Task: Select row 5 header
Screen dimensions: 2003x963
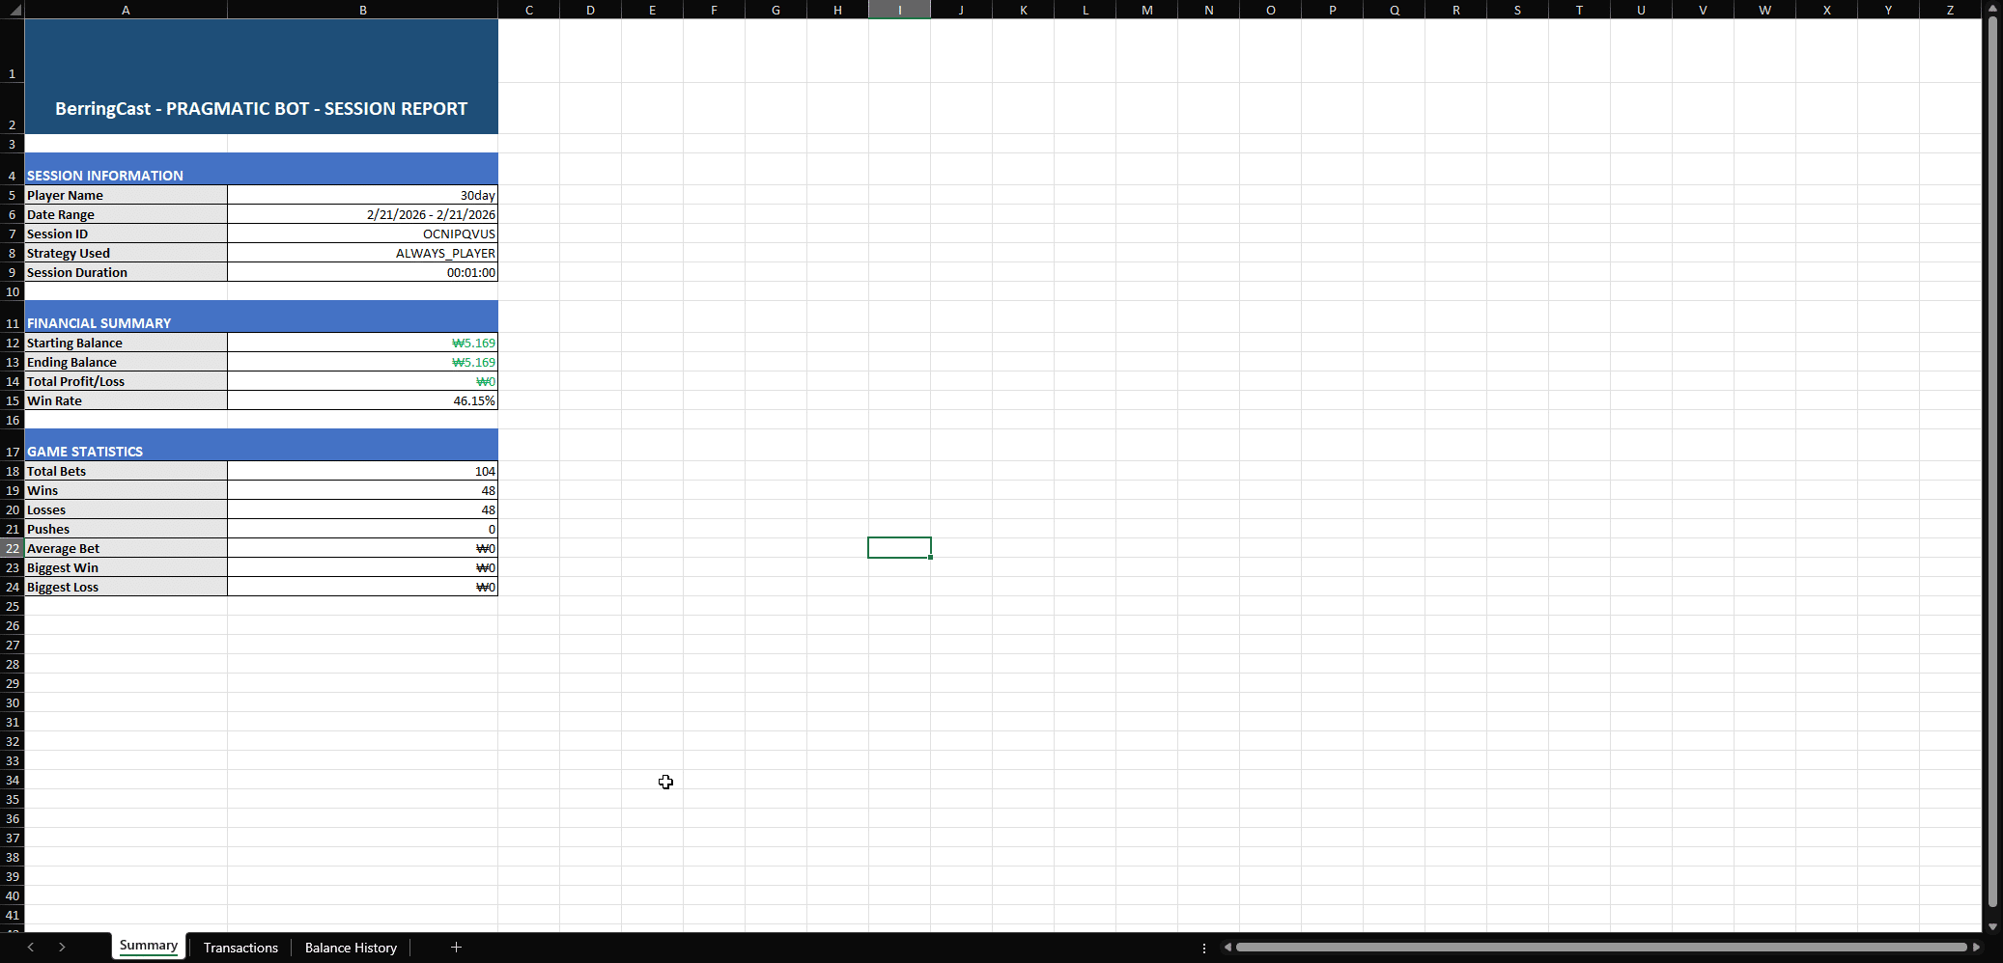Action: [12, 195]
